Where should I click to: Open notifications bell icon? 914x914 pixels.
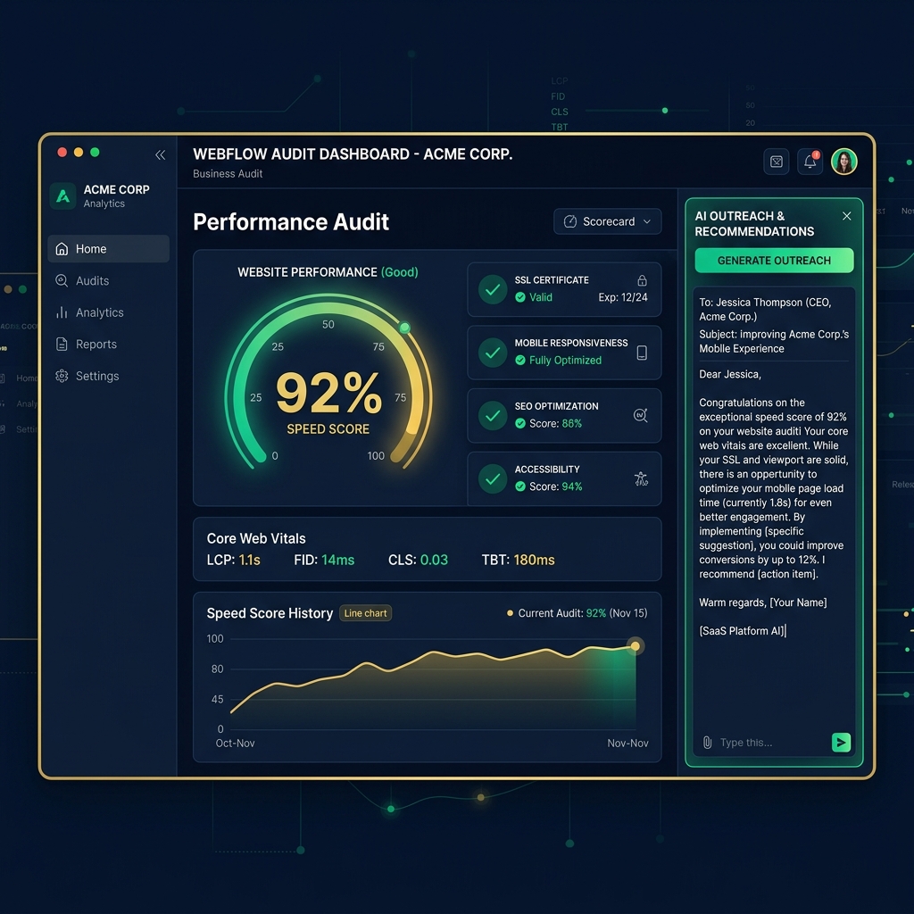(x=810, y=162)
